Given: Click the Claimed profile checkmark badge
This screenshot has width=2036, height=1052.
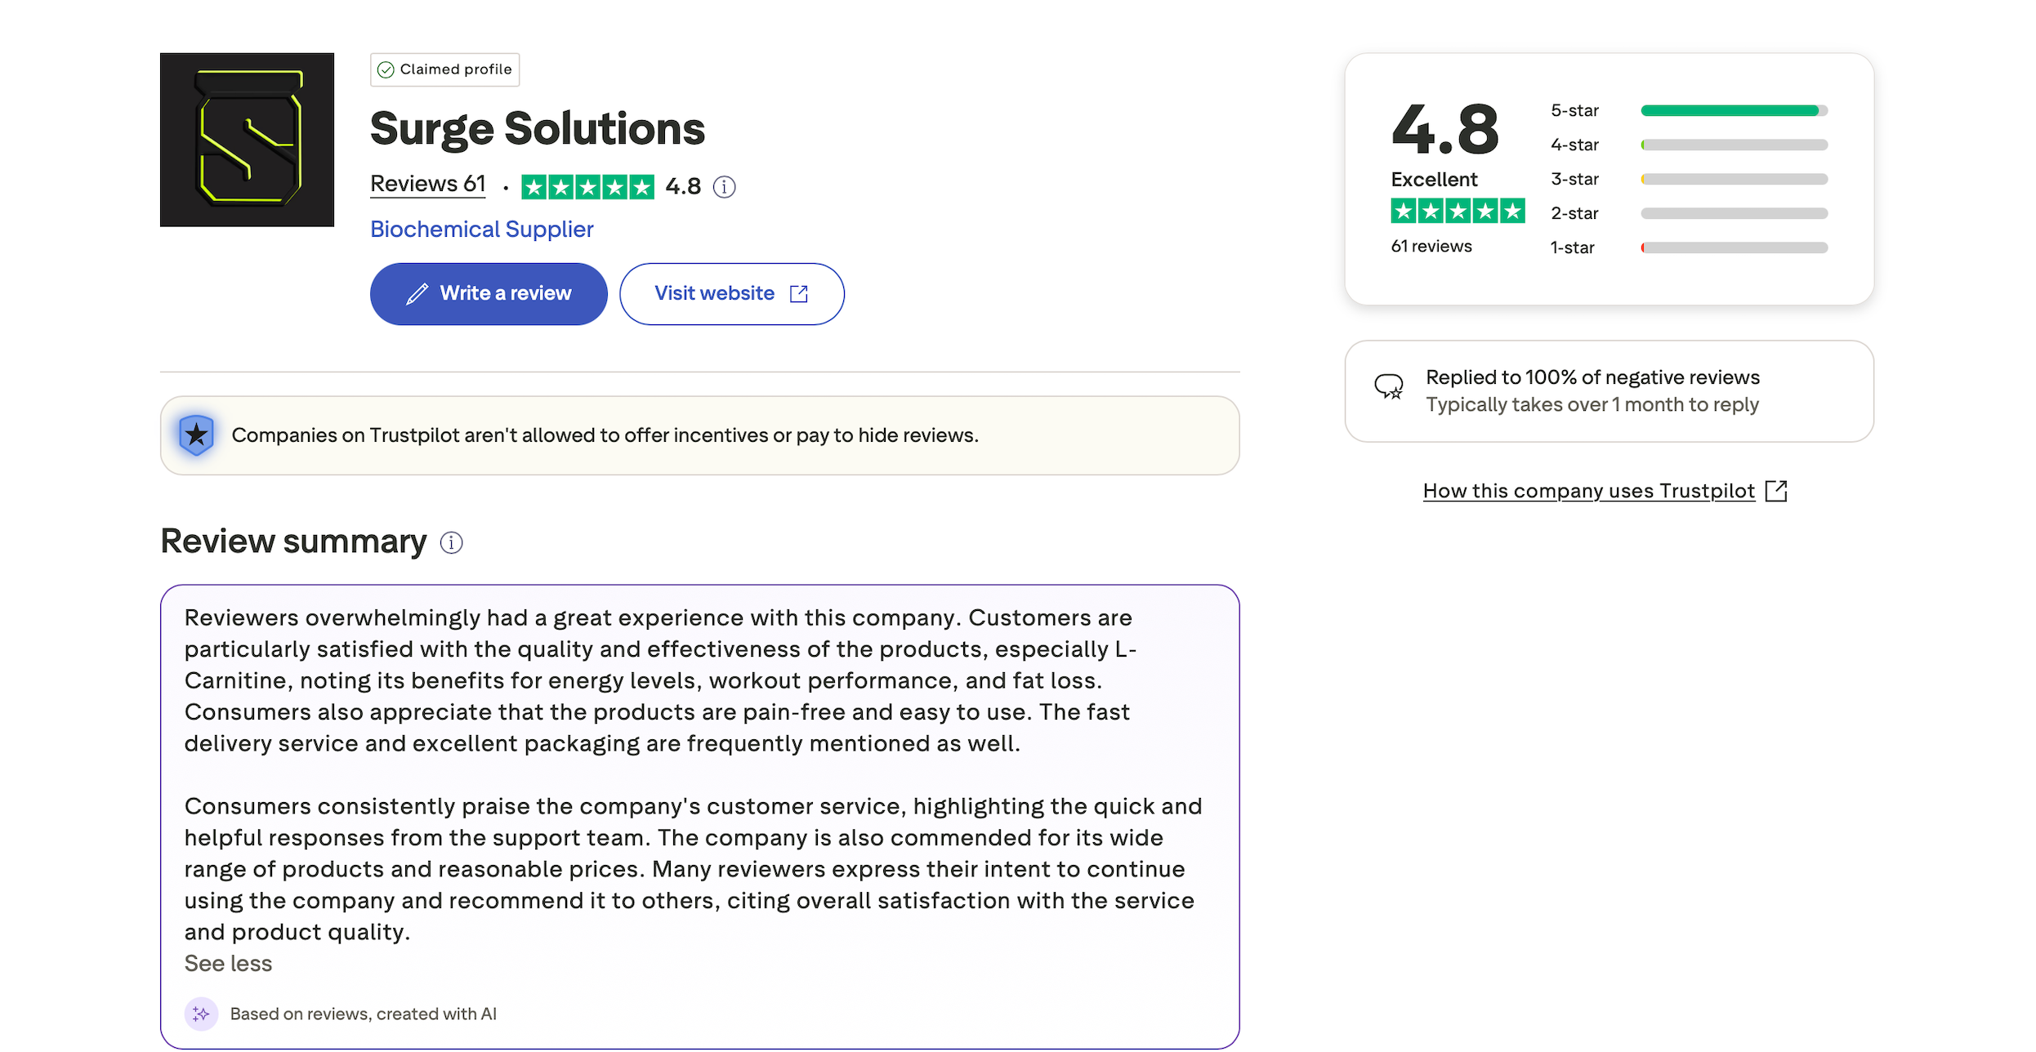Looking at the screenshot, I should tap(444, 69).
